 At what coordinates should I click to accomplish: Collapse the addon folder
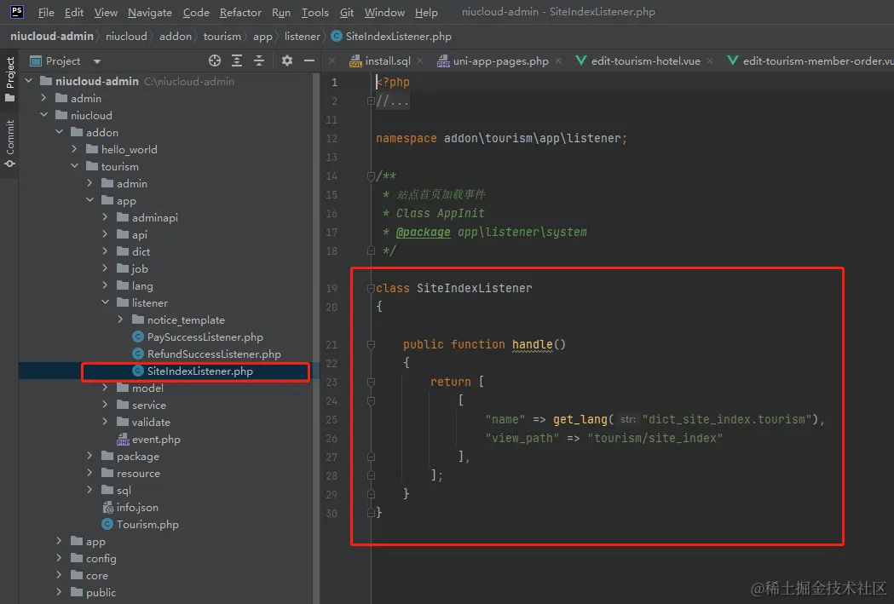tap(60, 132)
